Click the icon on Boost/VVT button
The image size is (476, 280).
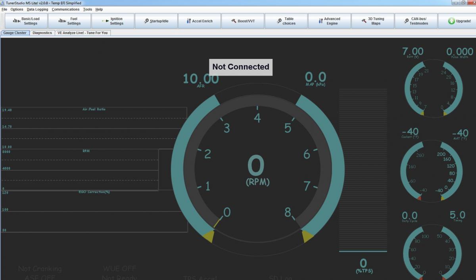click(234, 21)
